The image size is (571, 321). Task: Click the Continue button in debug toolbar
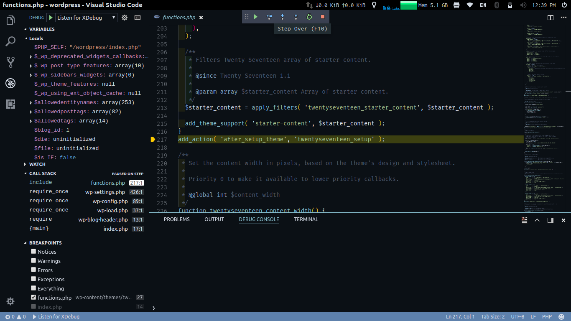(256, 17)
